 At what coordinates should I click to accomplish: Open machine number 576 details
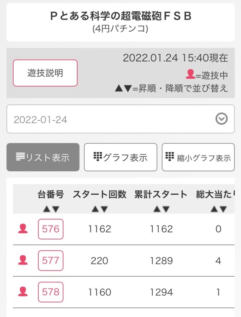pos(51,229)
